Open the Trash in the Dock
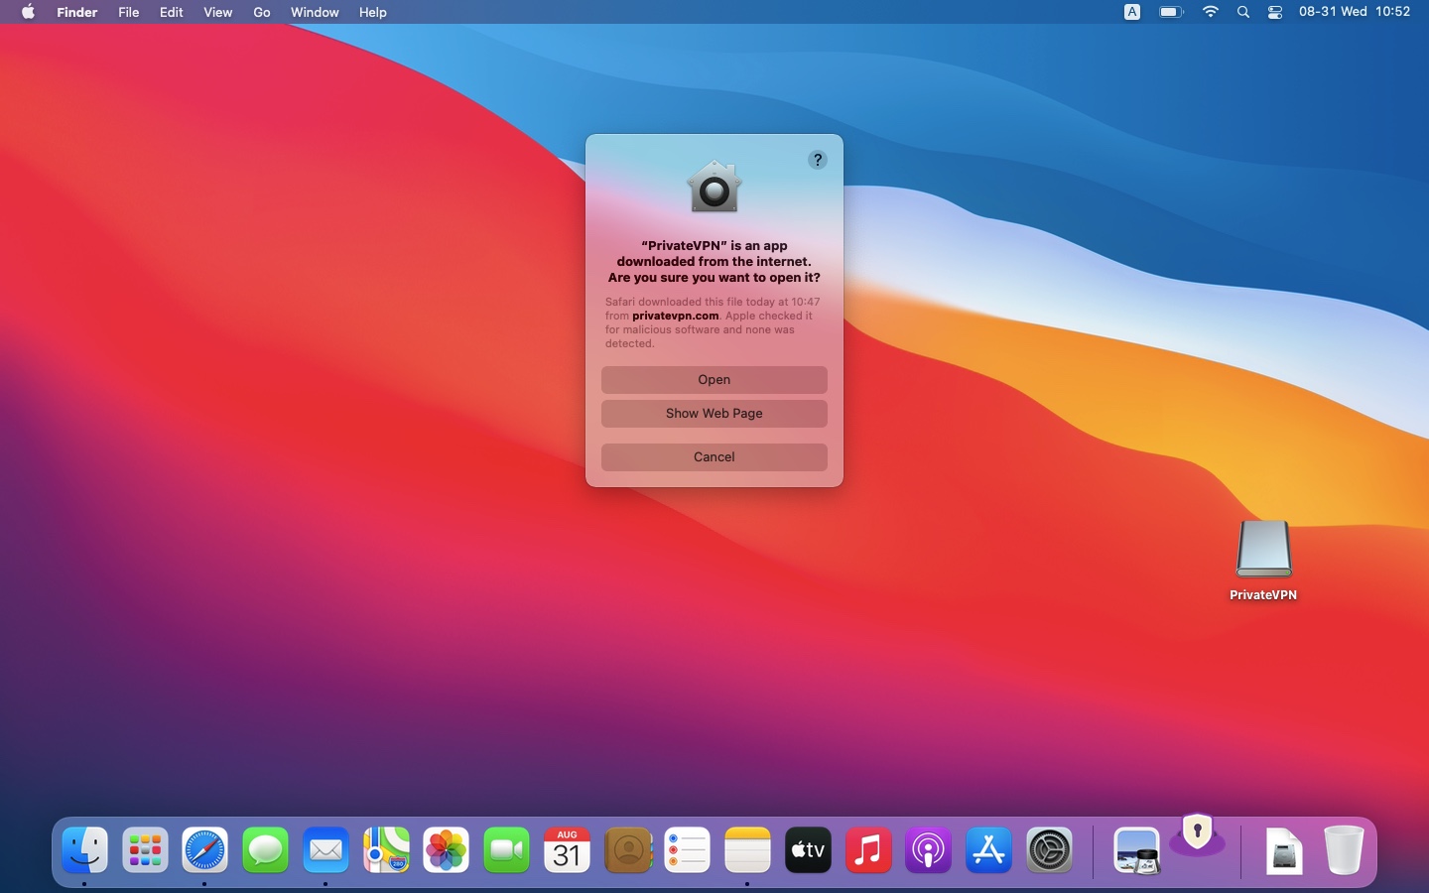1429x893 pixels. [1344, 850]
